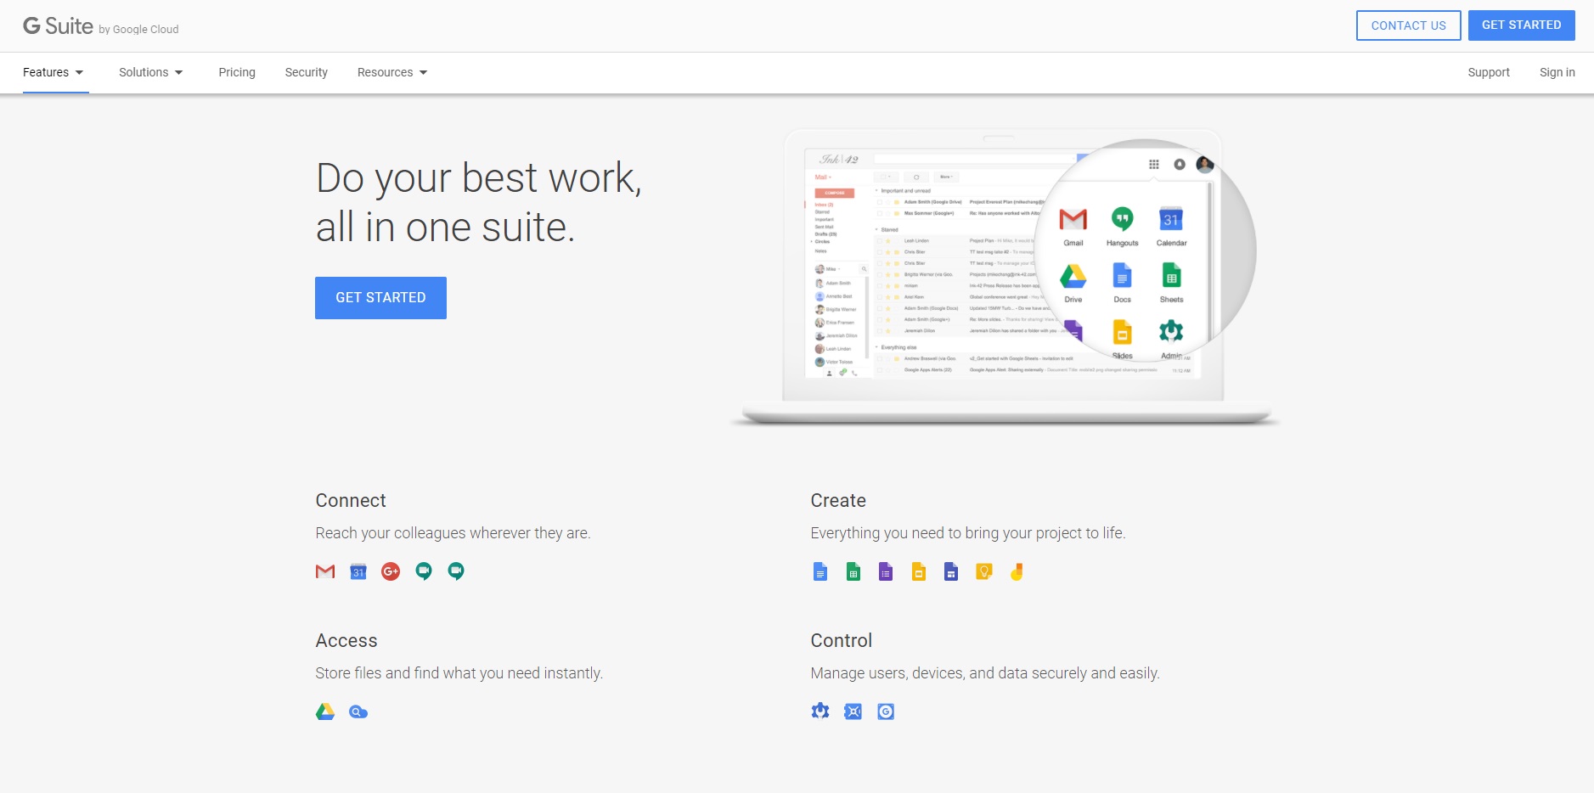This screenshot has width=1594, height=793.
Task: Click the profile avatar in laptop illustration
Action: [1205, 165]
